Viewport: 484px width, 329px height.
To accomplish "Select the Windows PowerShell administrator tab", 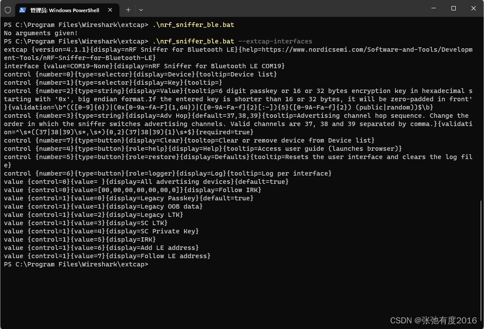I will [x=67, y=10].
